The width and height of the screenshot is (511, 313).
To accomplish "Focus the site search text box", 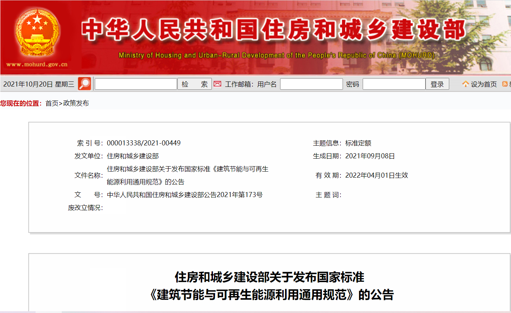I will [136, 84].
